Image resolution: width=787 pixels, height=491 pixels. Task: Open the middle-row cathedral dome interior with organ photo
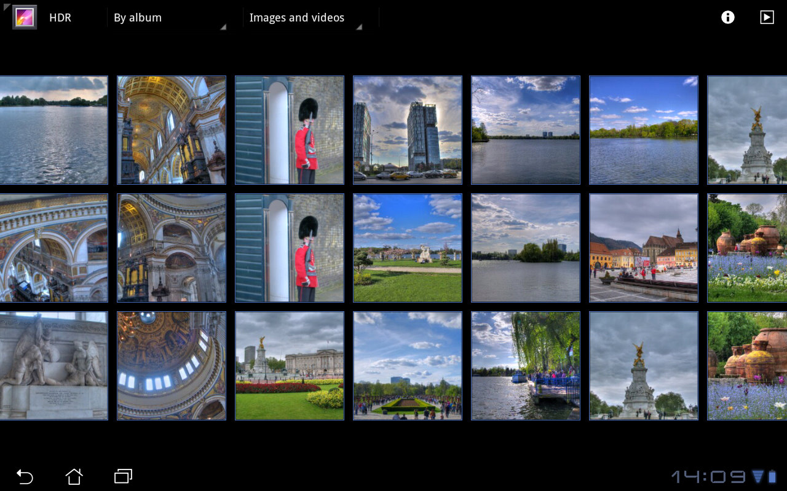click(x=172, y=248)
